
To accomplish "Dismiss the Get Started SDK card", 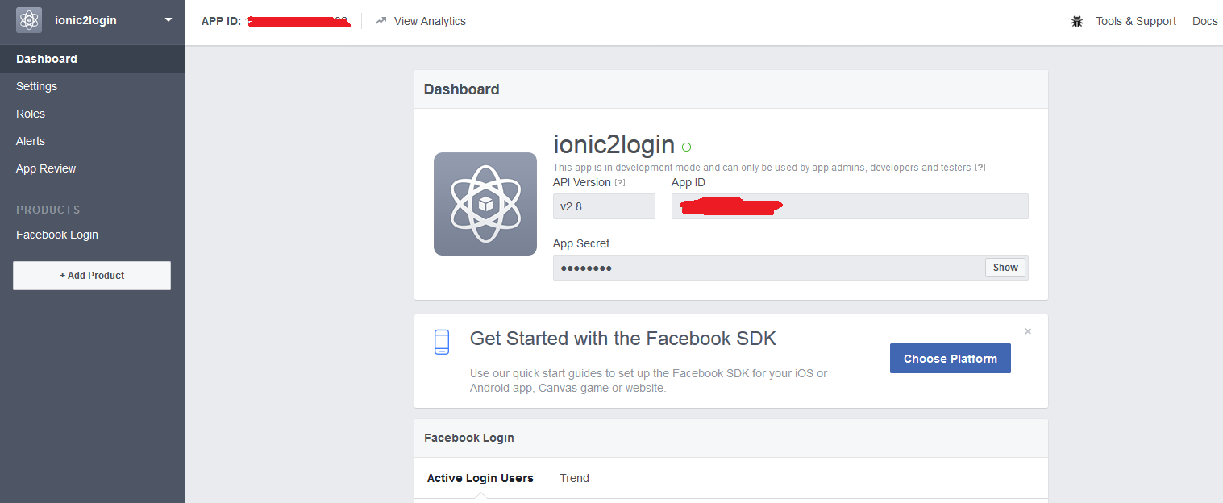I will (1028, 330).
